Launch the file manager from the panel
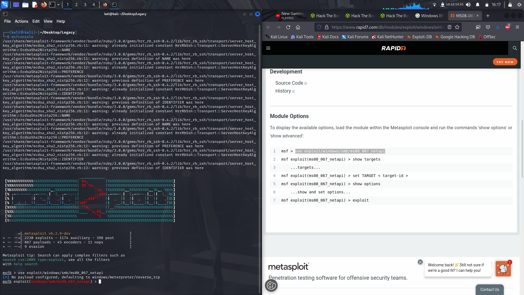 pos(25,5)
